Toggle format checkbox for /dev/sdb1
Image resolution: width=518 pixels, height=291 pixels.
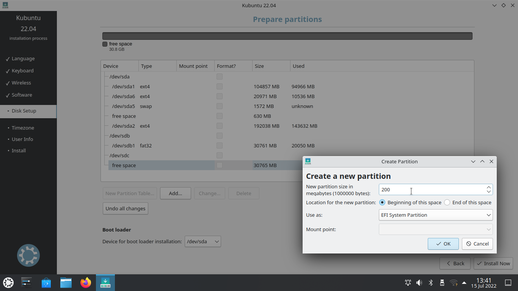click(220, 145)
